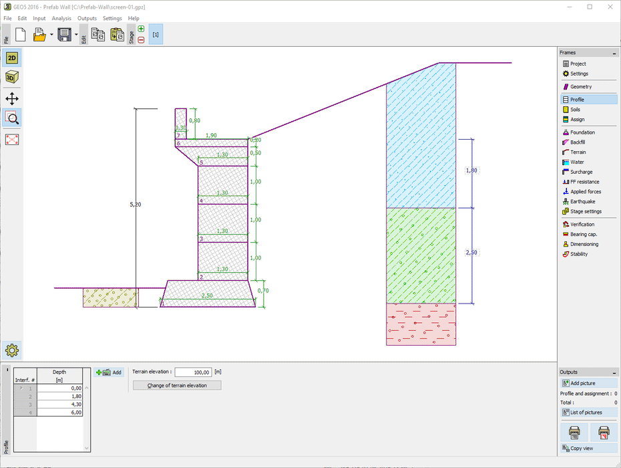Click Change of terrain elevation button
The image size is (621, 468).
pos(177,385)
